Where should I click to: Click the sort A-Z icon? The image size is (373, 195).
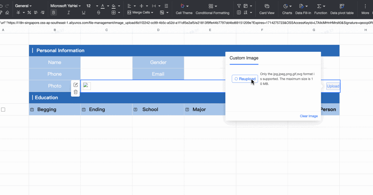click(246, 13)
